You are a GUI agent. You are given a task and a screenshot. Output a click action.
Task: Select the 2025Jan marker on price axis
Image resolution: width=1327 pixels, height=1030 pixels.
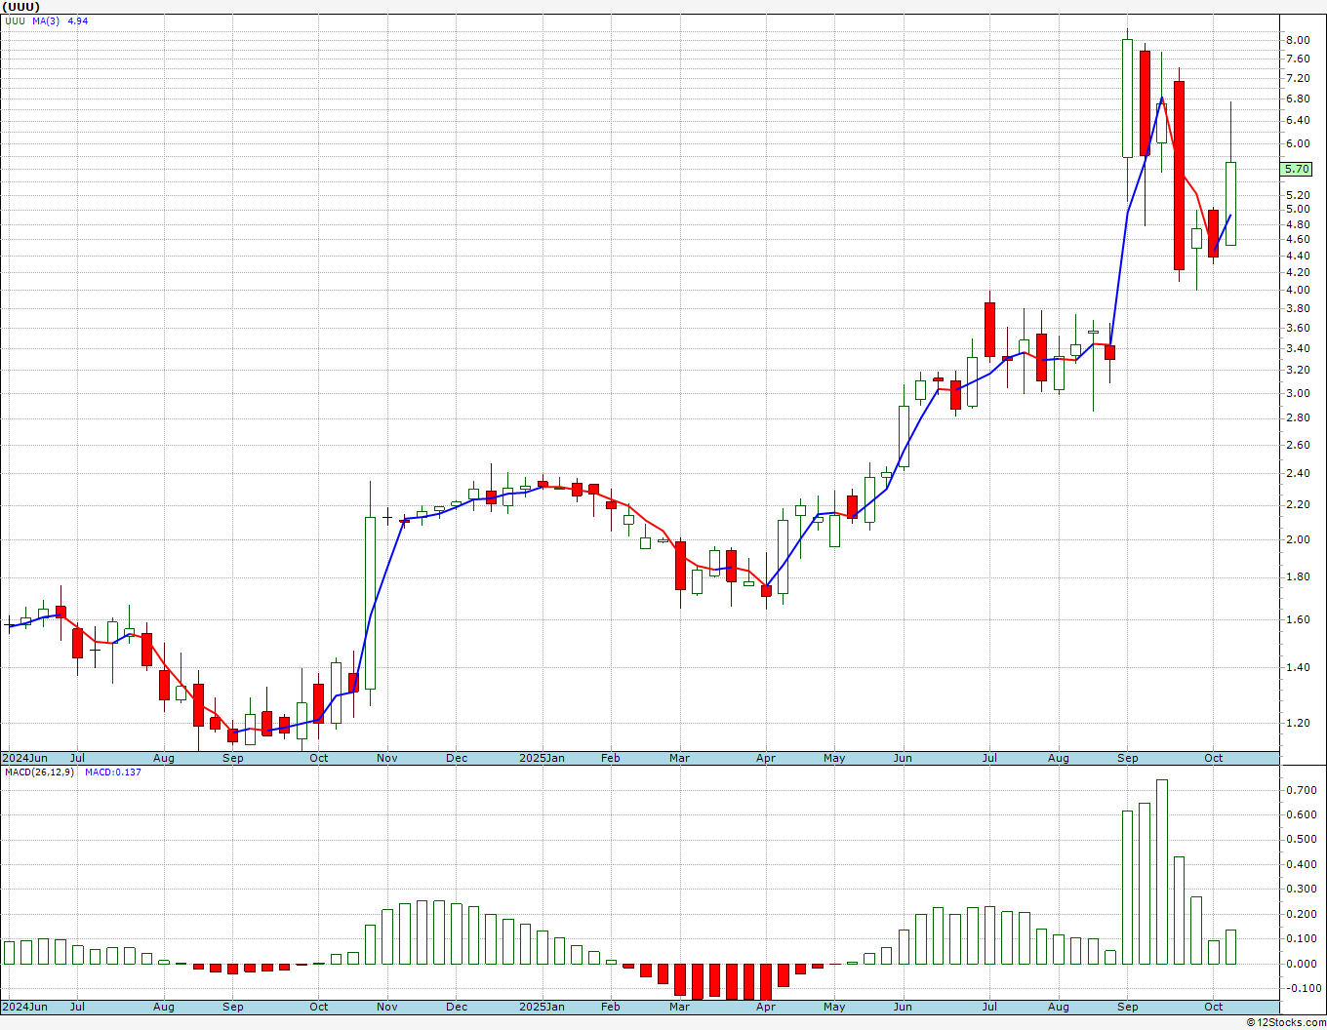coord(542,758)
